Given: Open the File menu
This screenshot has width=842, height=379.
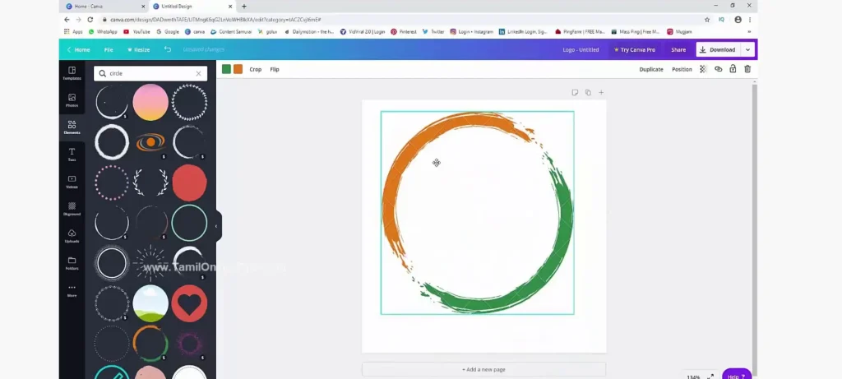Looking at the screenshot, I should 109,49.
